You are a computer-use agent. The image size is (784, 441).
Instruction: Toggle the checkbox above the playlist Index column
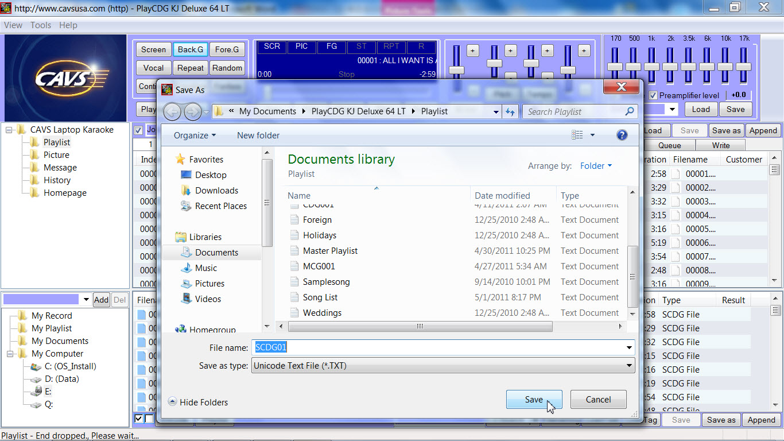coord(138,130)
